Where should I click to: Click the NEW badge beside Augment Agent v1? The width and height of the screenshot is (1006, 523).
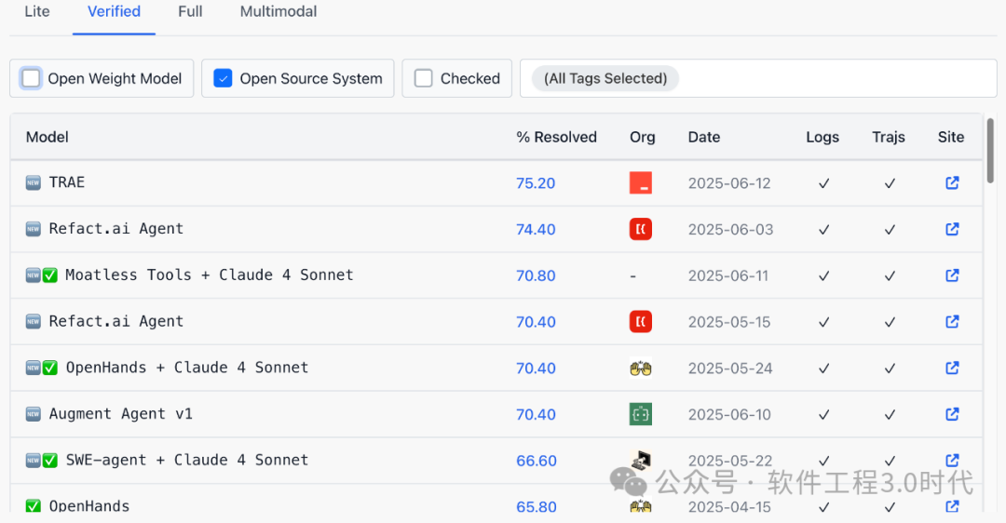(34, 414)
